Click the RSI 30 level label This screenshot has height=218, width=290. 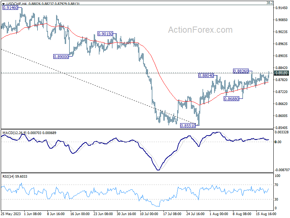click(x=276, y=199)
